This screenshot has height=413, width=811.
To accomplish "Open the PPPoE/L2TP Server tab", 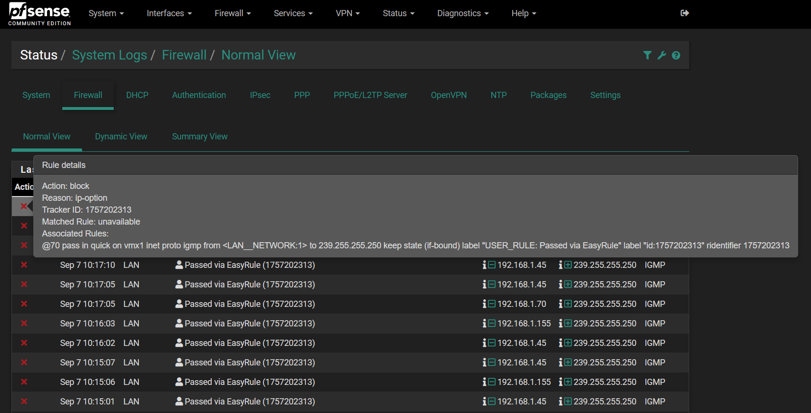I will (371, 95).
